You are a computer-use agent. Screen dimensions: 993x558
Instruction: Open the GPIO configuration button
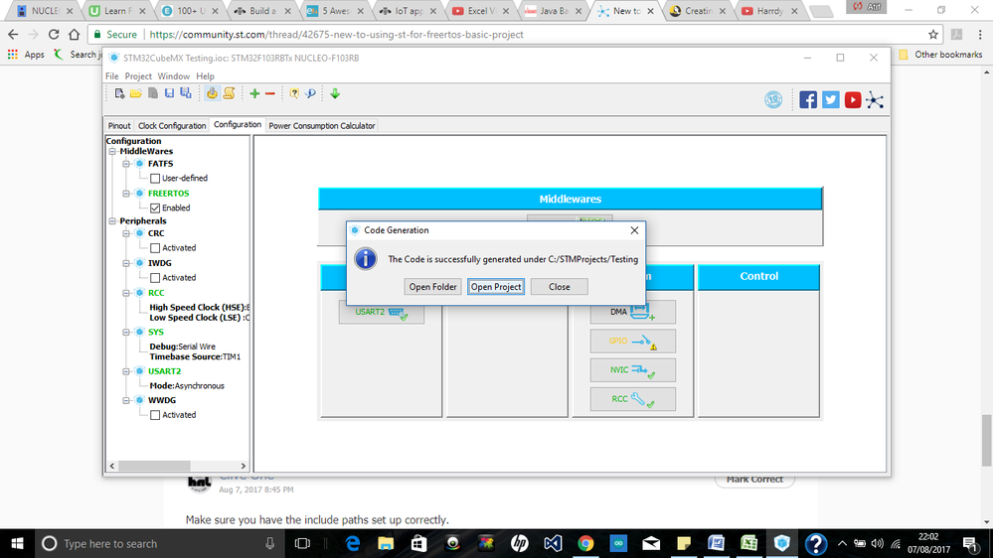click(632, 341)
